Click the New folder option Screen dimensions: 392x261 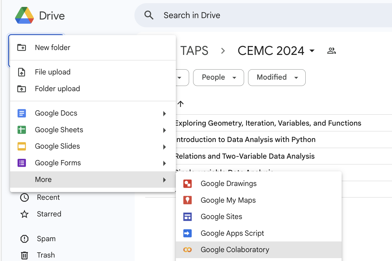(52, 47)
